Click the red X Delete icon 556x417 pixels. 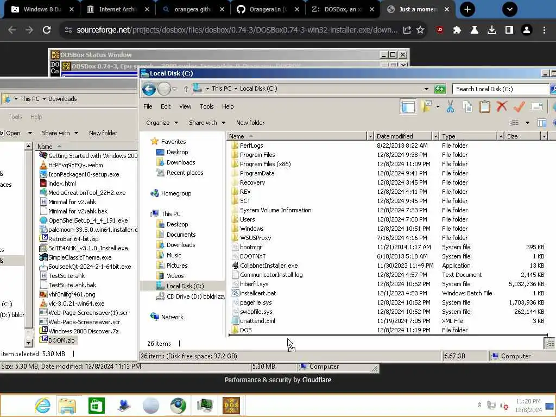502,106
